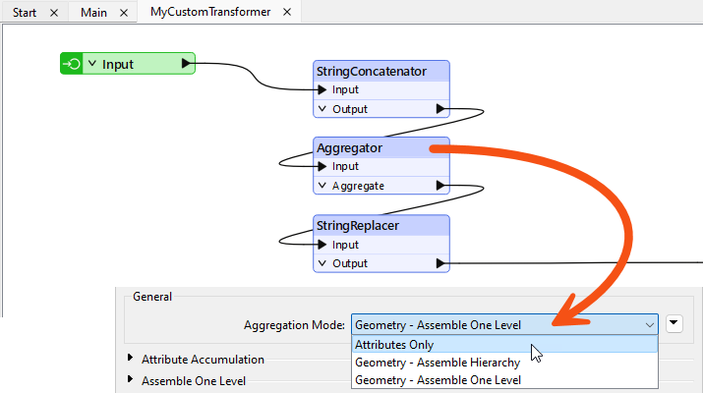Choose Geometry - Assemble Hierarchy option
The image size is (703, 393).
pyautogui.click(x=438, y=363)
